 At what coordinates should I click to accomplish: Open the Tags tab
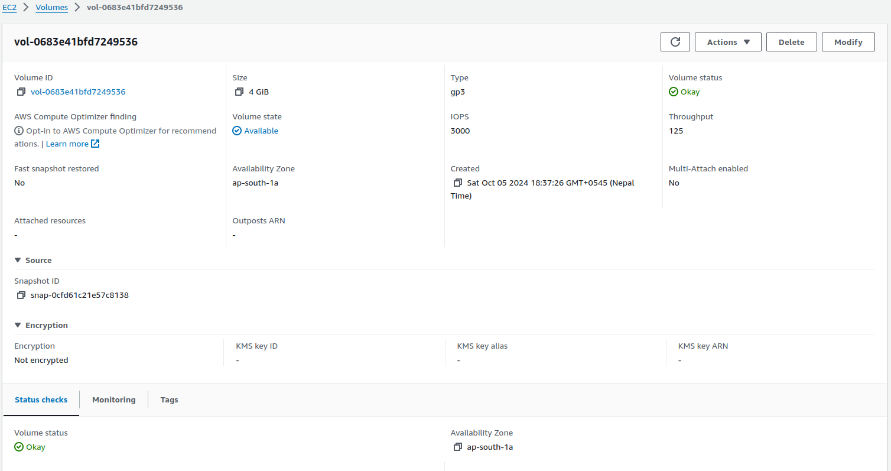(x=169, y=400)
